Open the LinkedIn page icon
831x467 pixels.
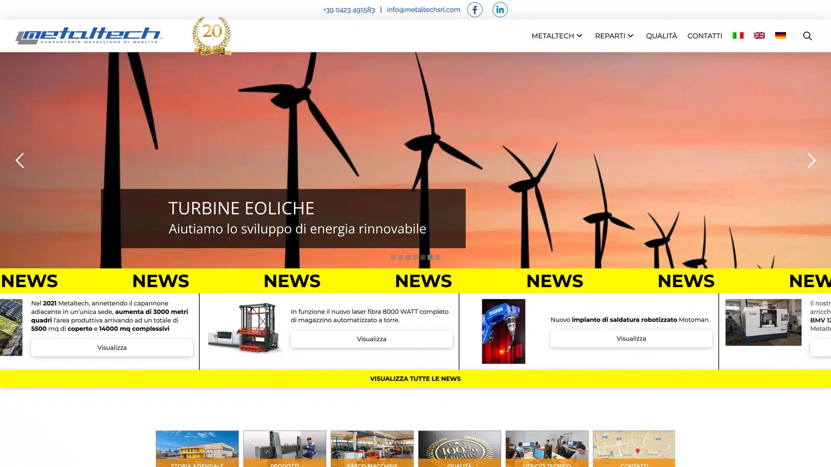click(x=500, y=10)
